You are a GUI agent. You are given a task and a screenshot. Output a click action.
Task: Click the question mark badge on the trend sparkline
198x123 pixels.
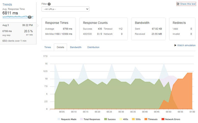coord(30,17)
